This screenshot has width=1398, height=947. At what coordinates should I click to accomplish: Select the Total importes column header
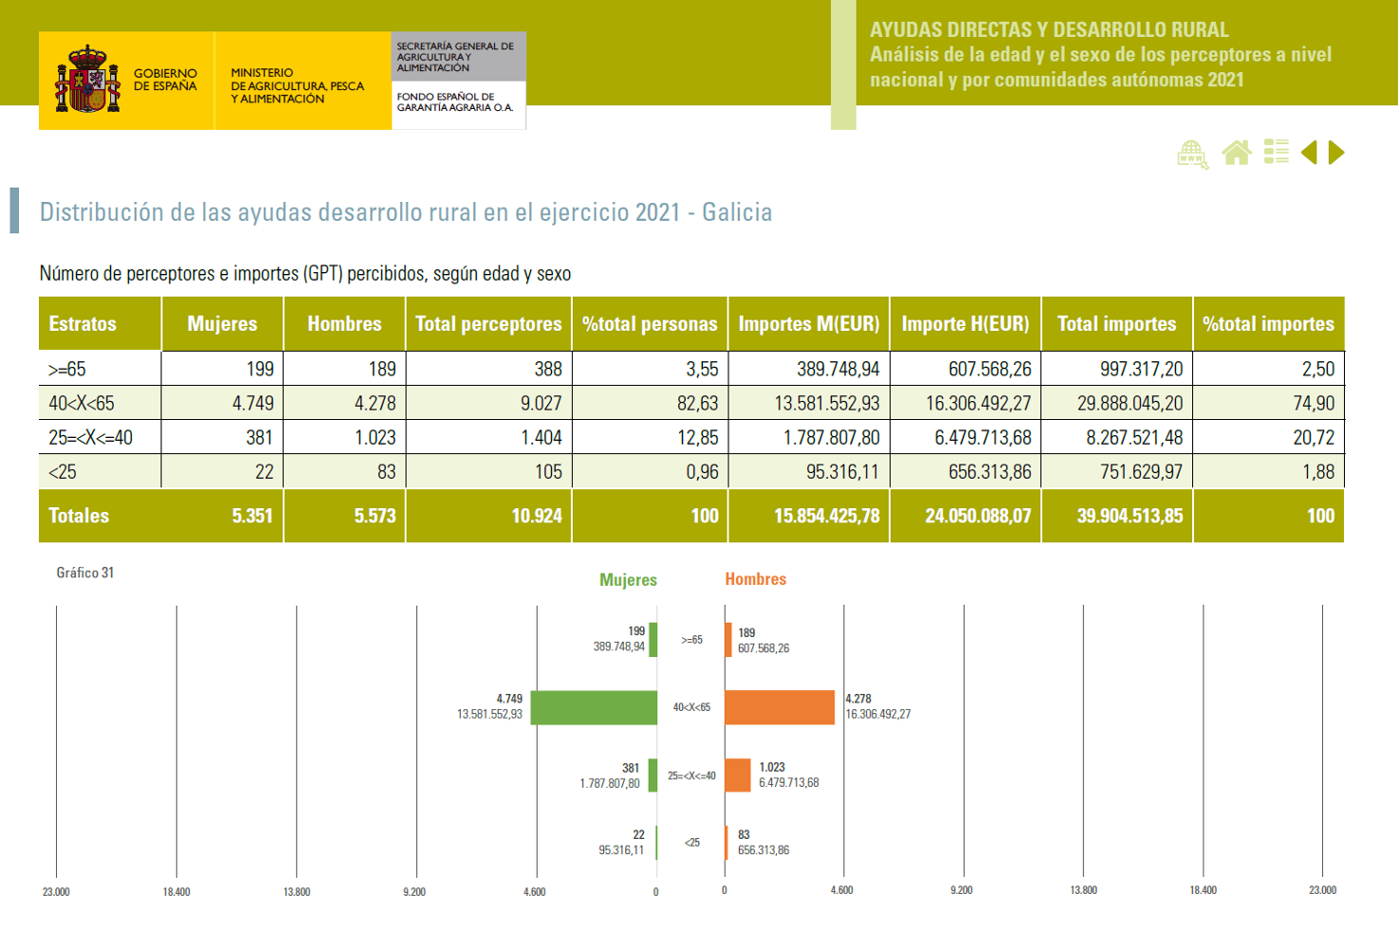pos(1117,324)
